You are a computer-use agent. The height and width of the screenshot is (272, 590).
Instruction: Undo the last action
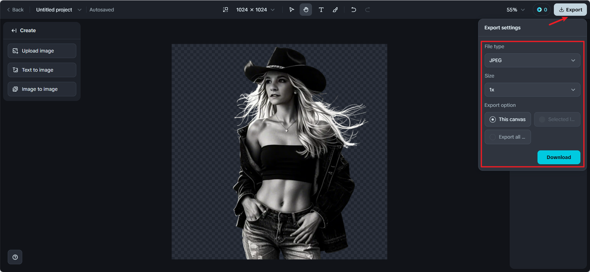[354, 10]
